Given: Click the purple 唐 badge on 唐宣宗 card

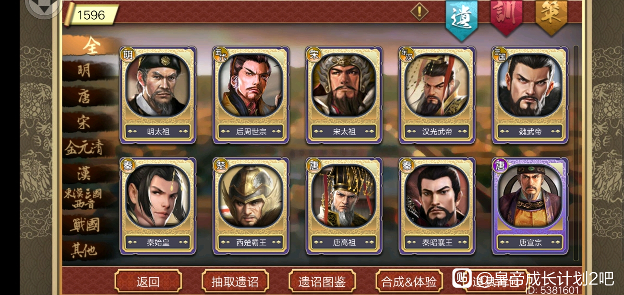Looking at the screenshot, I should coord(501,165).
